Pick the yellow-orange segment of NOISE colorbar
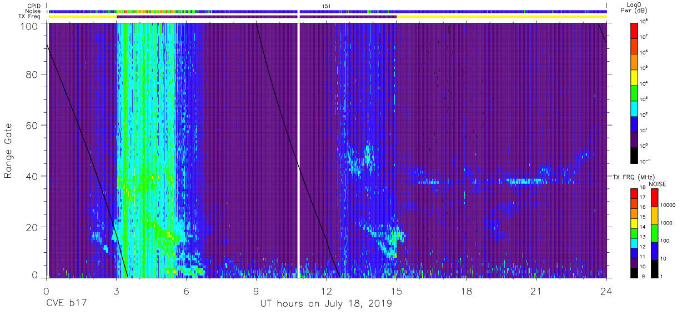Screen dimensions: 682x315 click(x=654, y=216)
